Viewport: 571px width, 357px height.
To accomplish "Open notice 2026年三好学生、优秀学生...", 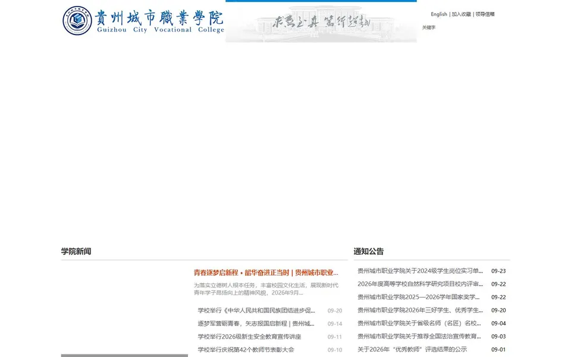I will pos(421,310).
